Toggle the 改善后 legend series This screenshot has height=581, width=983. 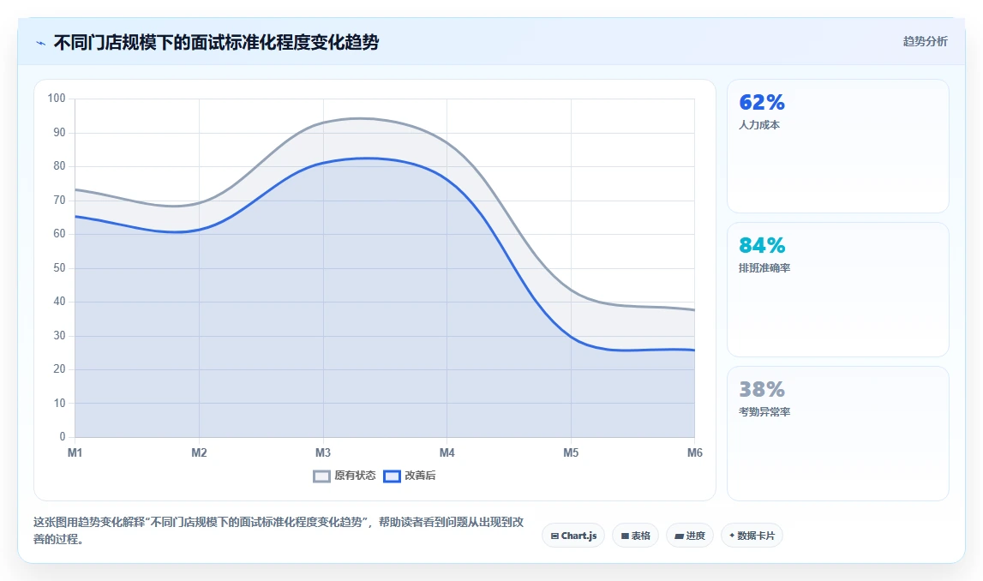[410, 476]
